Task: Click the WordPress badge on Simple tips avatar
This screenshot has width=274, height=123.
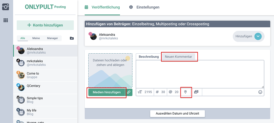Action: click(18, 98)
